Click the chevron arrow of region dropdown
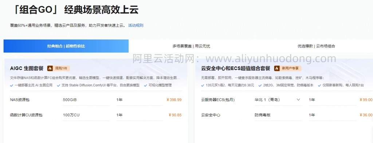373x143 pixels. 298,100
